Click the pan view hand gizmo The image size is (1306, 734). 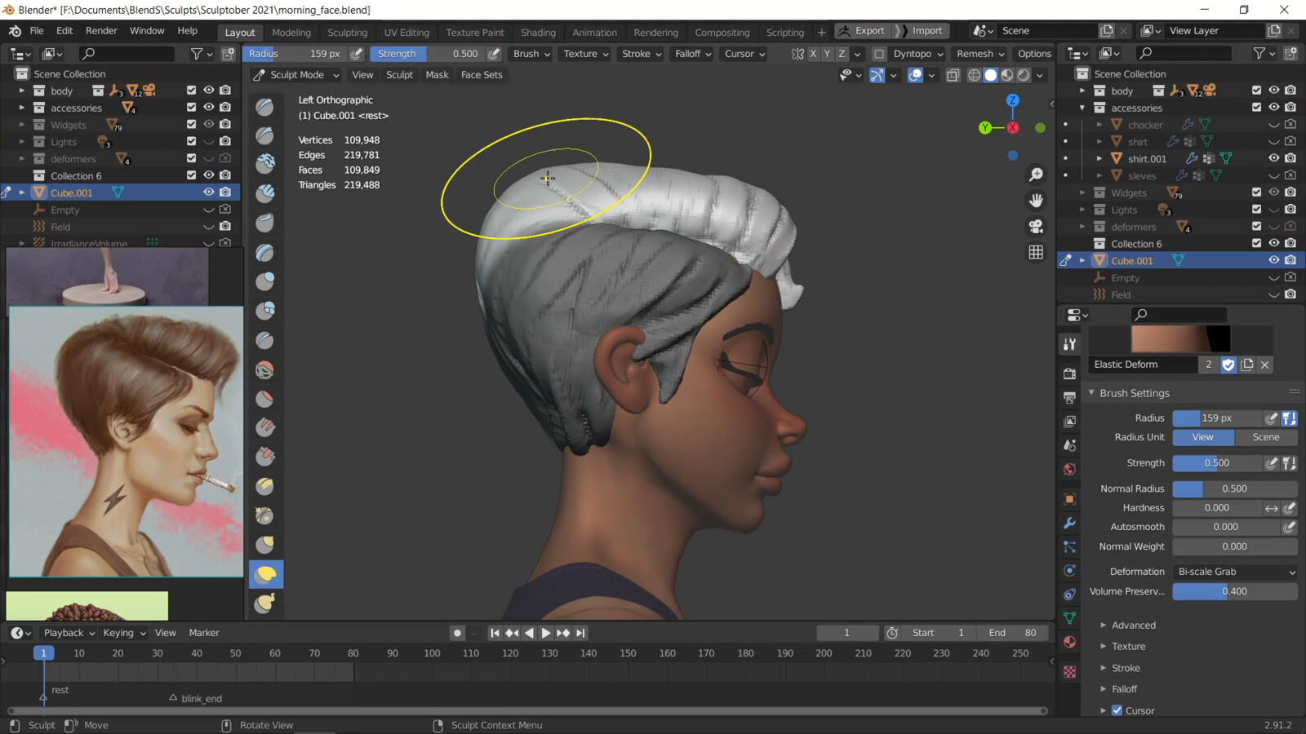coord(1036,200)
